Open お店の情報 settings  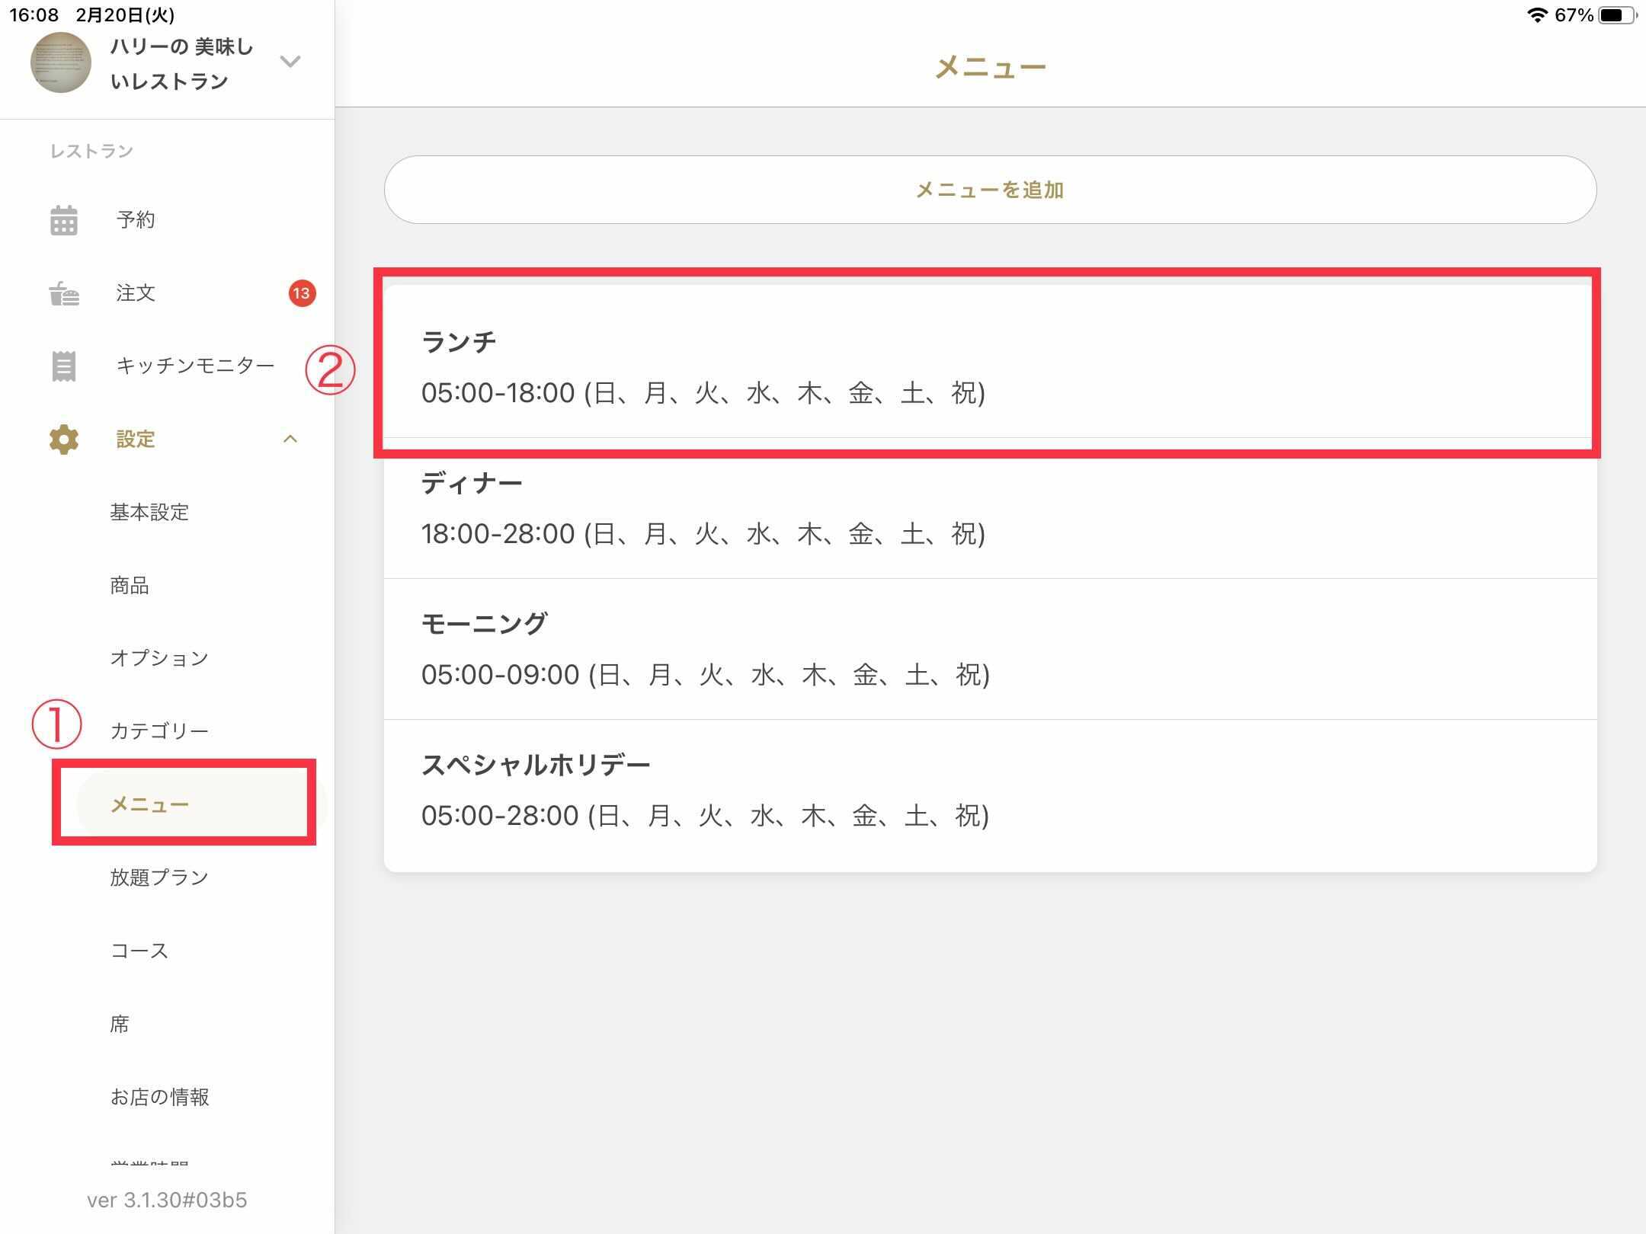(159, 1097)
